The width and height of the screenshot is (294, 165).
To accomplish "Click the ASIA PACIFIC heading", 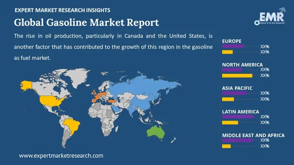I will pyautogui.click(x=240, y=88).
